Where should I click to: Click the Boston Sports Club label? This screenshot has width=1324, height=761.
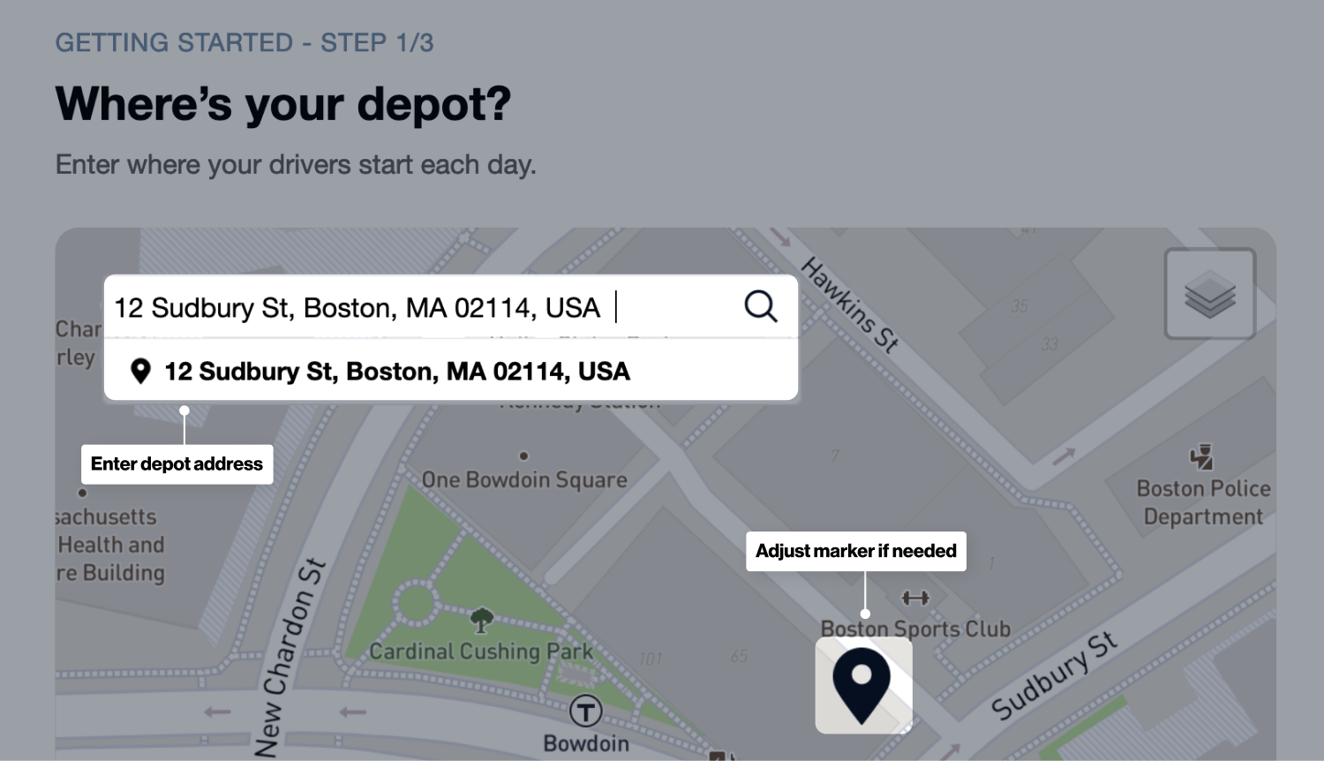pyautogui.click(x=915, y=629)
